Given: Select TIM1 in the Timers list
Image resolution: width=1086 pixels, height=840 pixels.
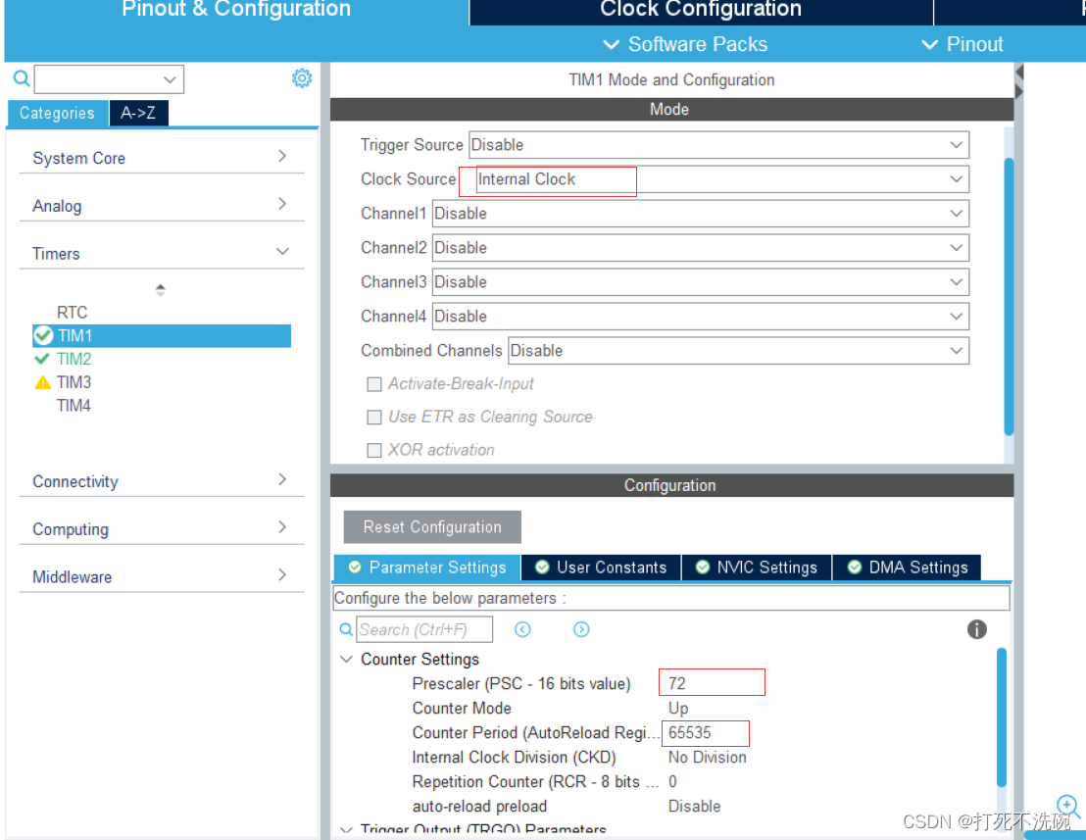Looking at the screenshot, I should coord(162,336).
